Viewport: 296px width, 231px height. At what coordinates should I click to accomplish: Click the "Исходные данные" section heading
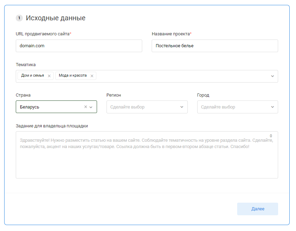pos(55,18)
